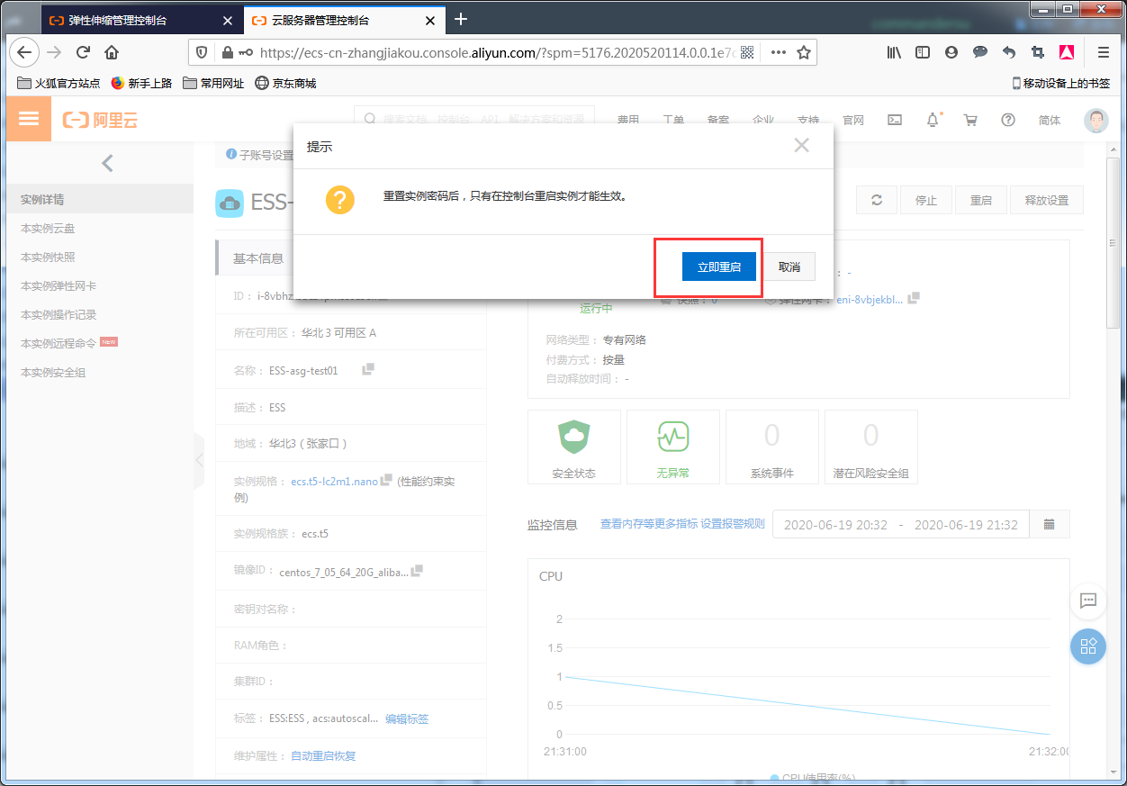Image resolution: width=1127 pixels, height=786 pixels.
Task: Open Firefox page actions ellipsis menu
Action: click(778, 52)
